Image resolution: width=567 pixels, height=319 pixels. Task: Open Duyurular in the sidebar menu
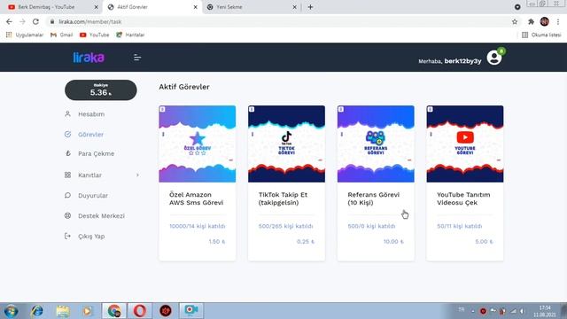[x=93, y=195]
